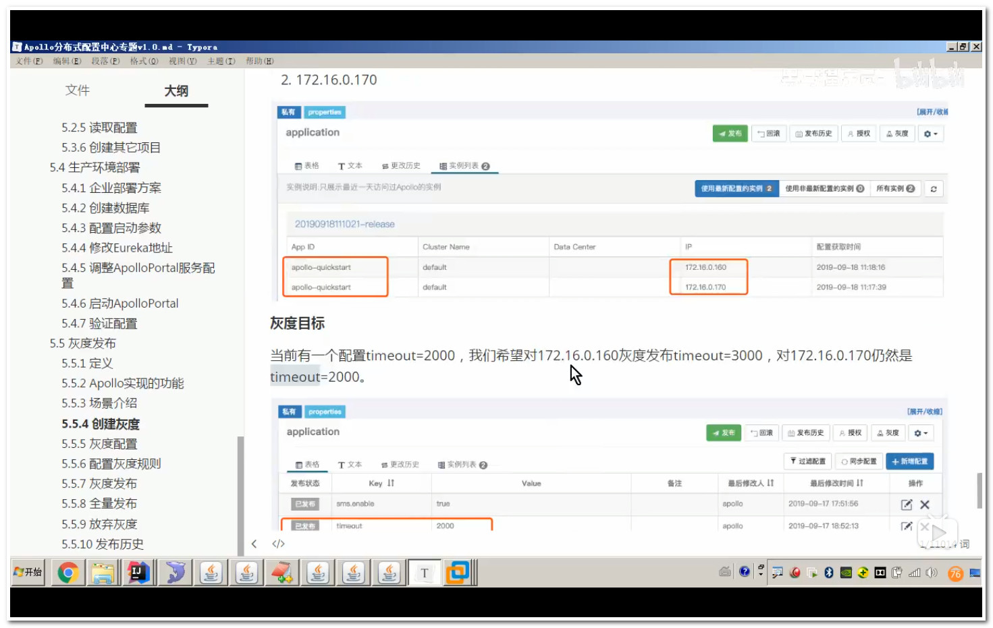Navigate to 5.4.5 调整ApolloPortal服务配置
The height and width of the screenshot is (628, 993).
tap(138, 275)
